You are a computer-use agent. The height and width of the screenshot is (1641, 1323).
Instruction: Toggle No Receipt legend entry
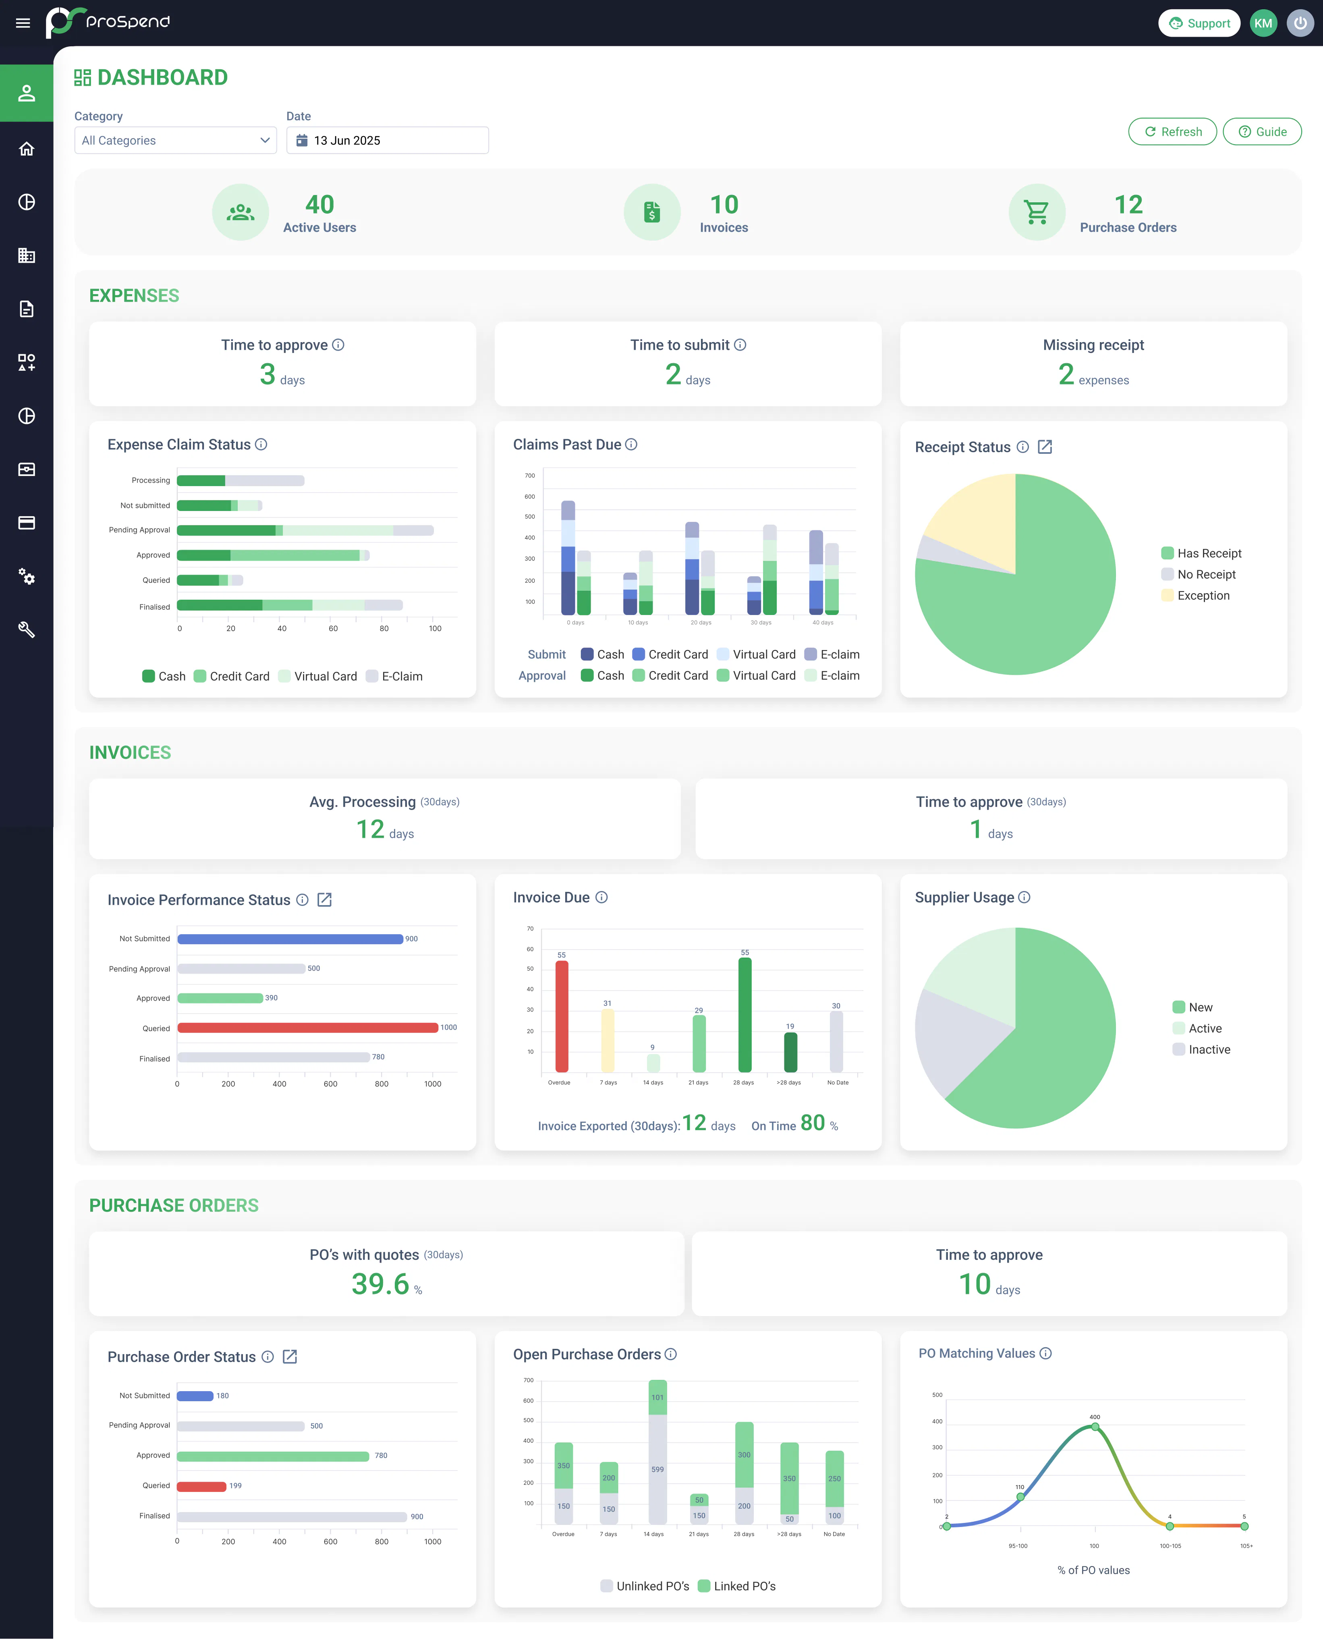point(1198,575)
